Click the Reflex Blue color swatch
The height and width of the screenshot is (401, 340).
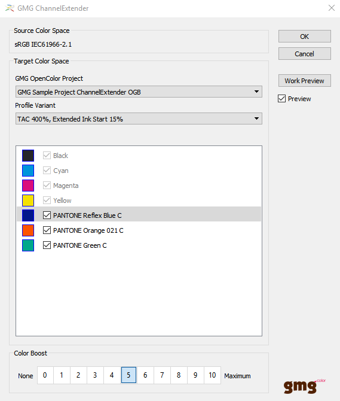(x=28, y=215)
